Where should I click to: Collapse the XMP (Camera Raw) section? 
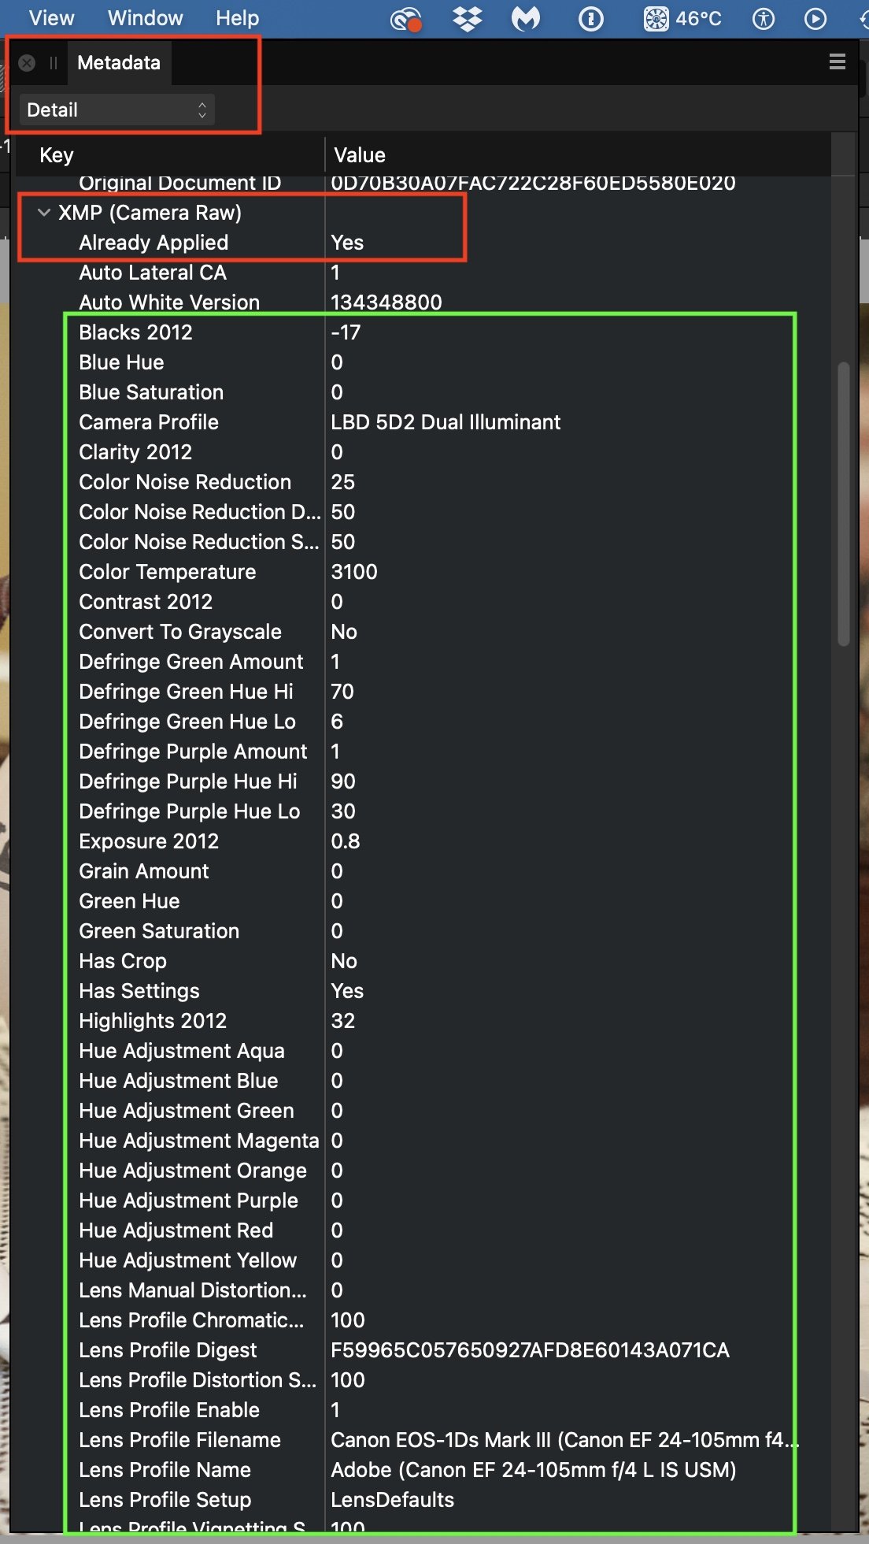[45, 212]
